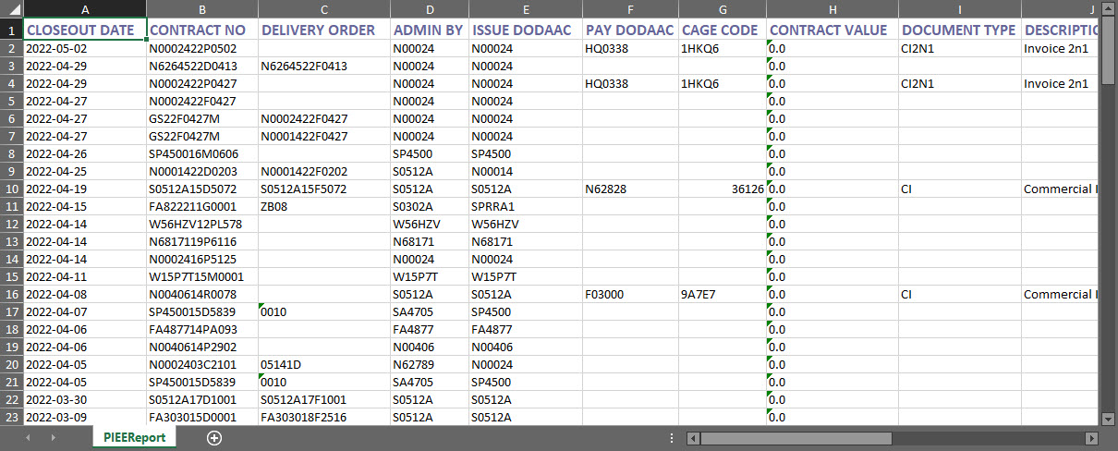Select column H header

[x=832, y=9]
